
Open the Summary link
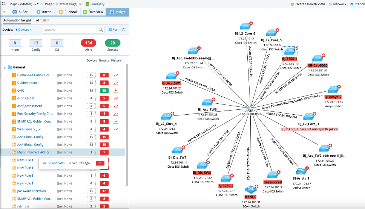95,4
